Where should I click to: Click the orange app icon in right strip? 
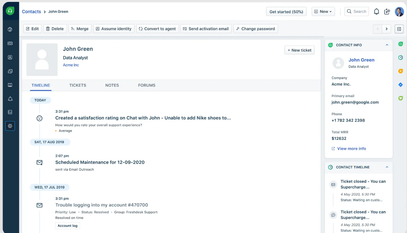point(401,71)
